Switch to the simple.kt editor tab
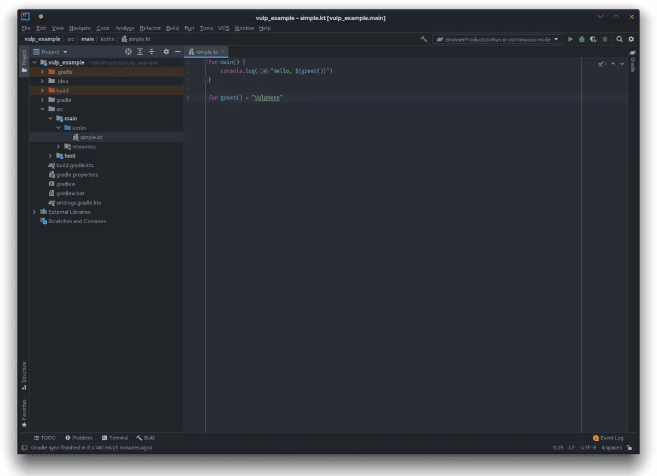The image size is (657, 476). 207,51
